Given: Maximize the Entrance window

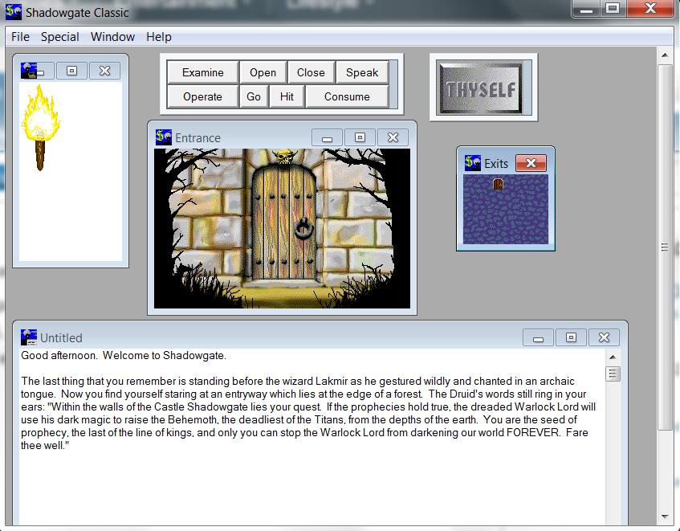Looking at the screenshot, I should tap(360, 137).
